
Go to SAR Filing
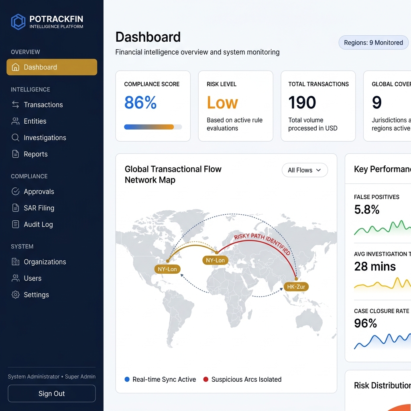[52, 208]
